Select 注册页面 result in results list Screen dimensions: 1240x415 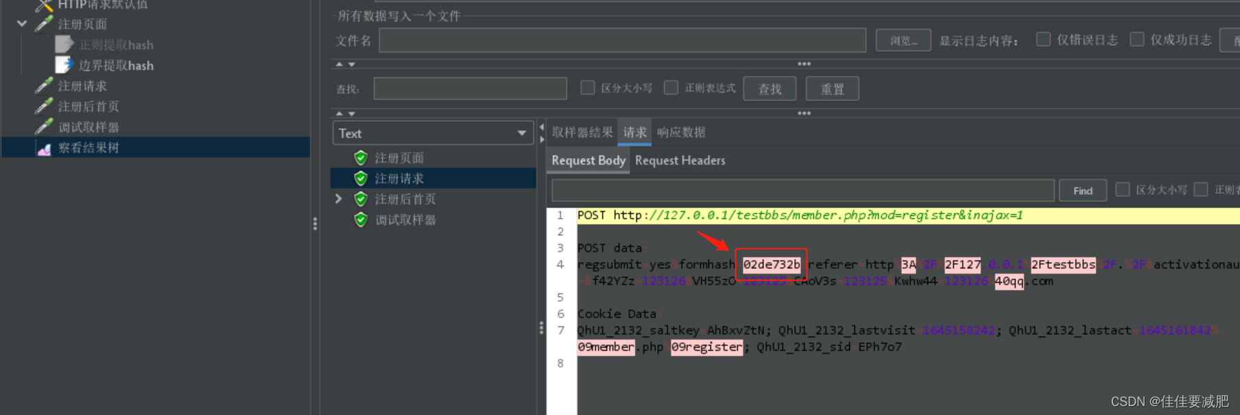pyautogui.click(x=399, y=158)
